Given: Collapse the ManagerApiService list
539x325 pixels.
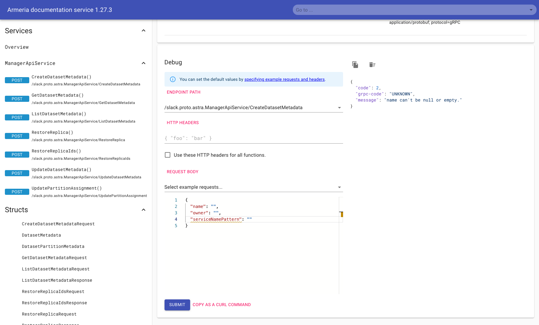Looking at the screenshot, I should pyautogui.click(x=144, y=63).
